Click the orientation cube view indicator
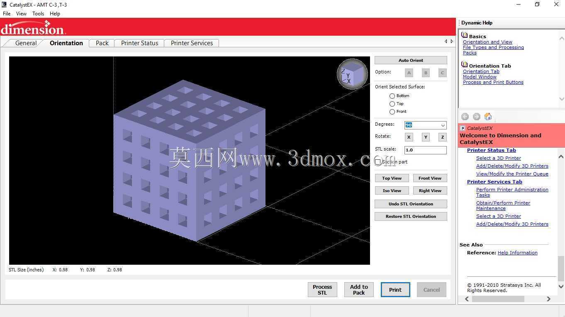Screen dimensions: 565x317 point(352,74)
